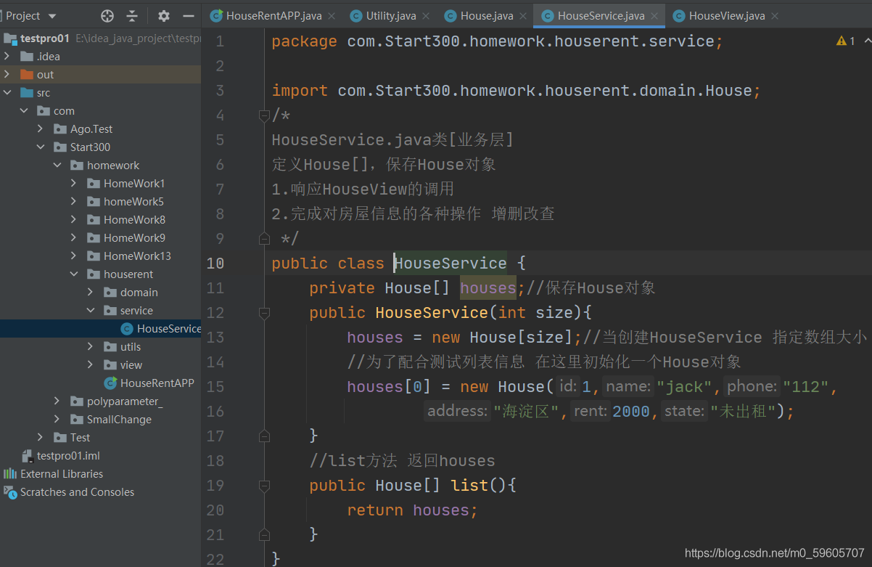
Task: Close the HouseService.java tab
Action: pyautogui.click(x=654, y=16)
